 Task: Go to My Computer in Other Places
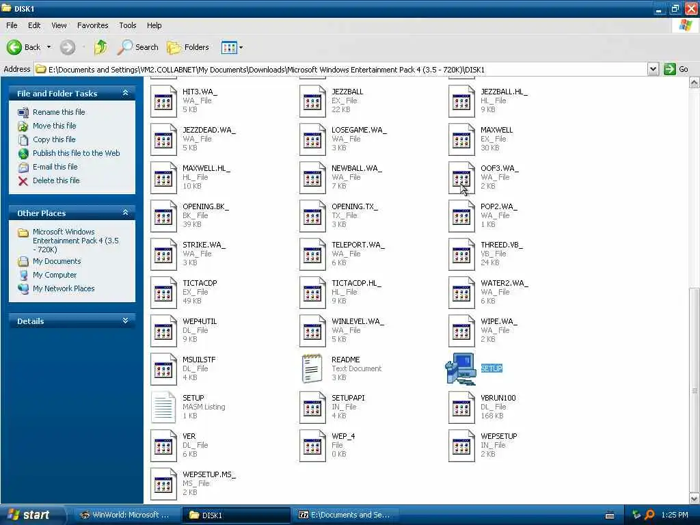pos(55,275)
